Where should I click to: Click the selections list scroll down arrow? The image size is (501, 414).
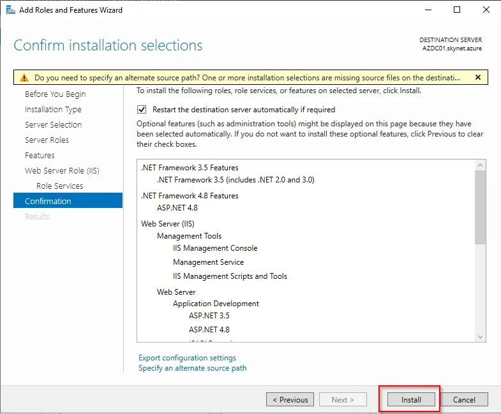[x=480, y=337]
